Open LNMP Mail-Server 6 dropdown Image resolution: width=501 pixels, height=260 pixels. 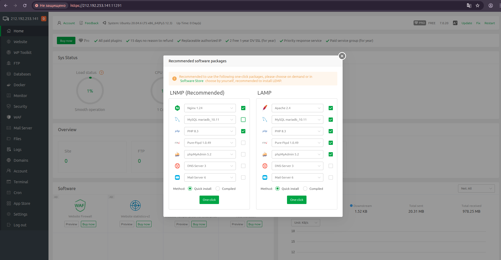point(210,177)
